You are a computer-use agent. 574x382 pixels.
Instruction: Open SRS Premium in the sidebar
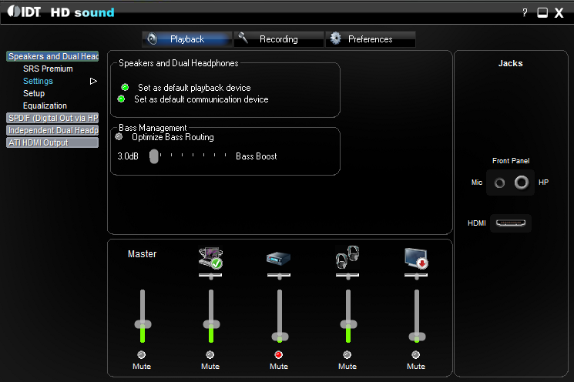coord(48,69)
